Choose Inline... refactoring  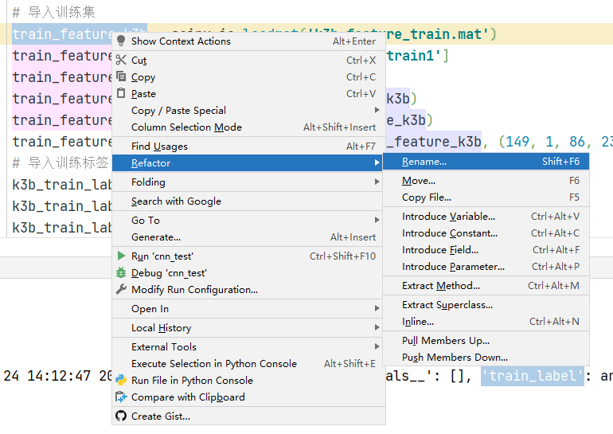point(486,322)
